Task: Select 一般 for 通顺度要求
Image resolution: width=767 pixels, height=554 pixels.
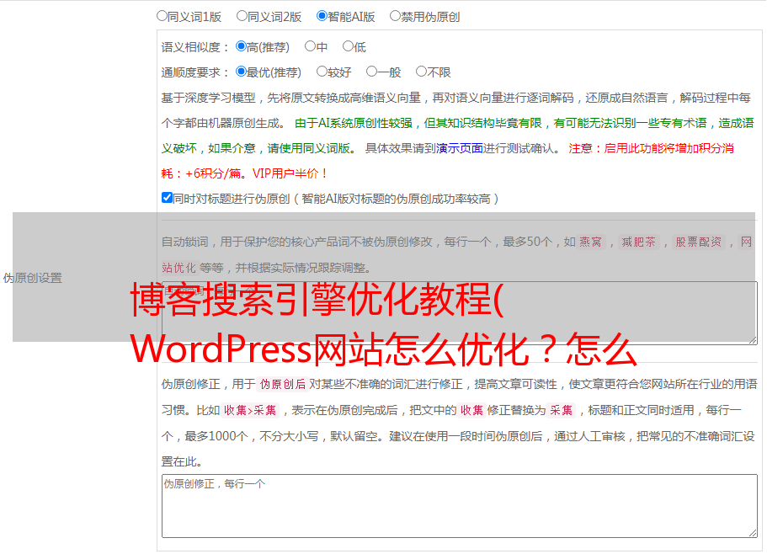Action: click(x=371, y=72)
